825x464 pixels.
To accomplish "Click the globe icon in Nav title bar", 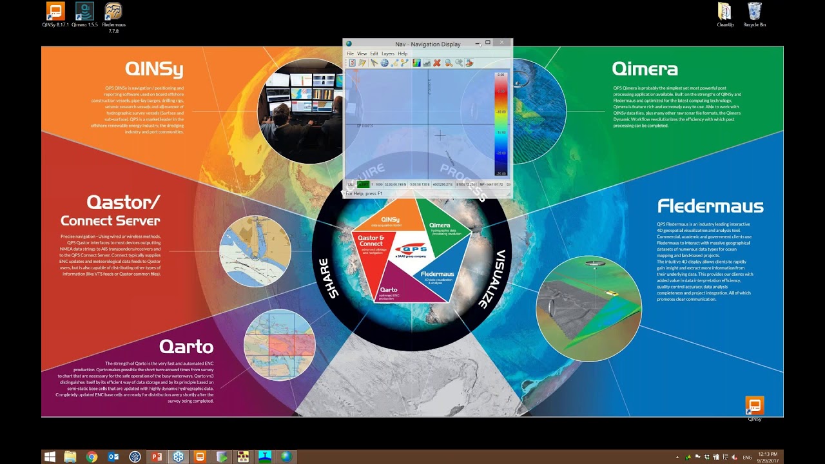I will pos(349,44).
